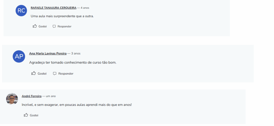The height and width of the screenshot is (126, 274).
Task: Click reply speech-bubble icon under Rafaele's comment
Action: (x=54, y=26)
